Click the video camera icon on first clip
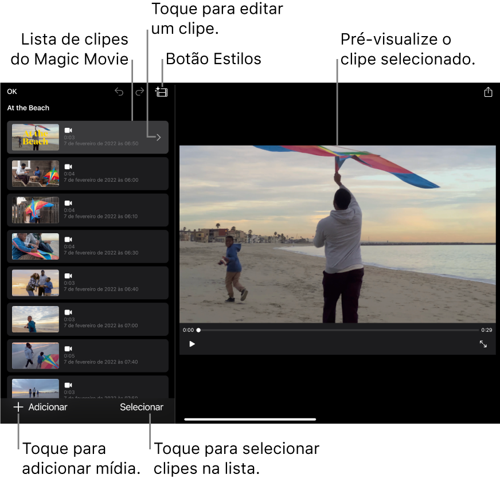500x482 pixels. coord(68,131)
